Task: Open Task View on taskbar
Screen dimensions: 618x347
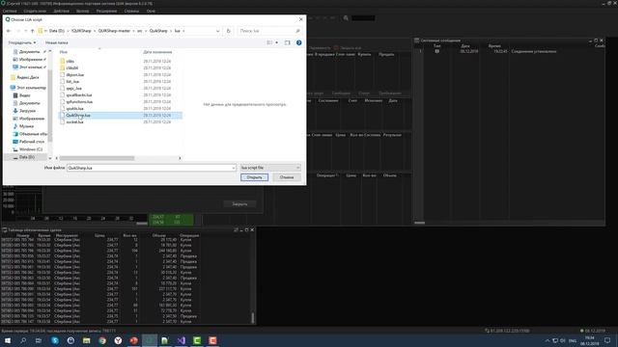Action: click(x=39, y=340)
